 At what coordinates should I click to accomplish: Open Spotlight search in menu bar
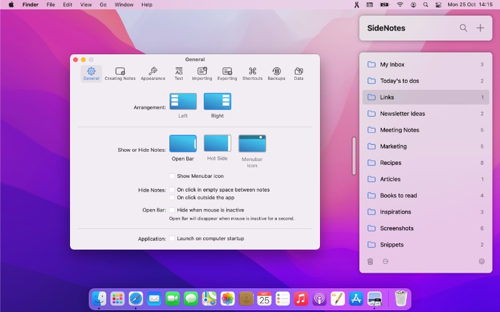click(426, 4)
